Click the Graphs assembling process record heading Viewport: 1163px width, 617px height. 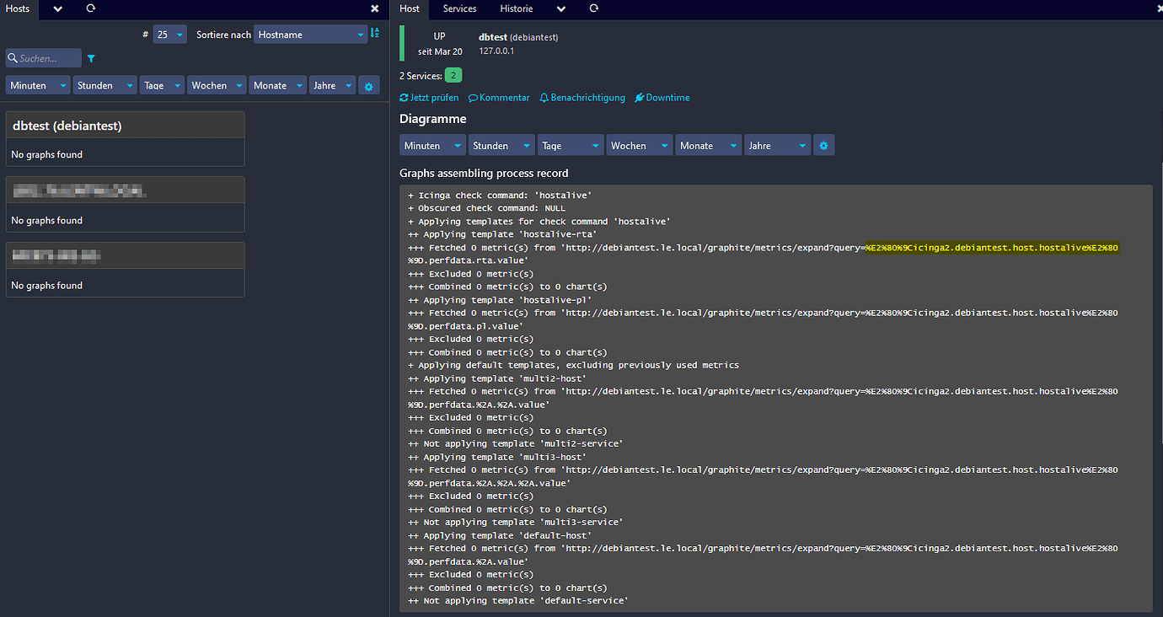tap(484, 173)
